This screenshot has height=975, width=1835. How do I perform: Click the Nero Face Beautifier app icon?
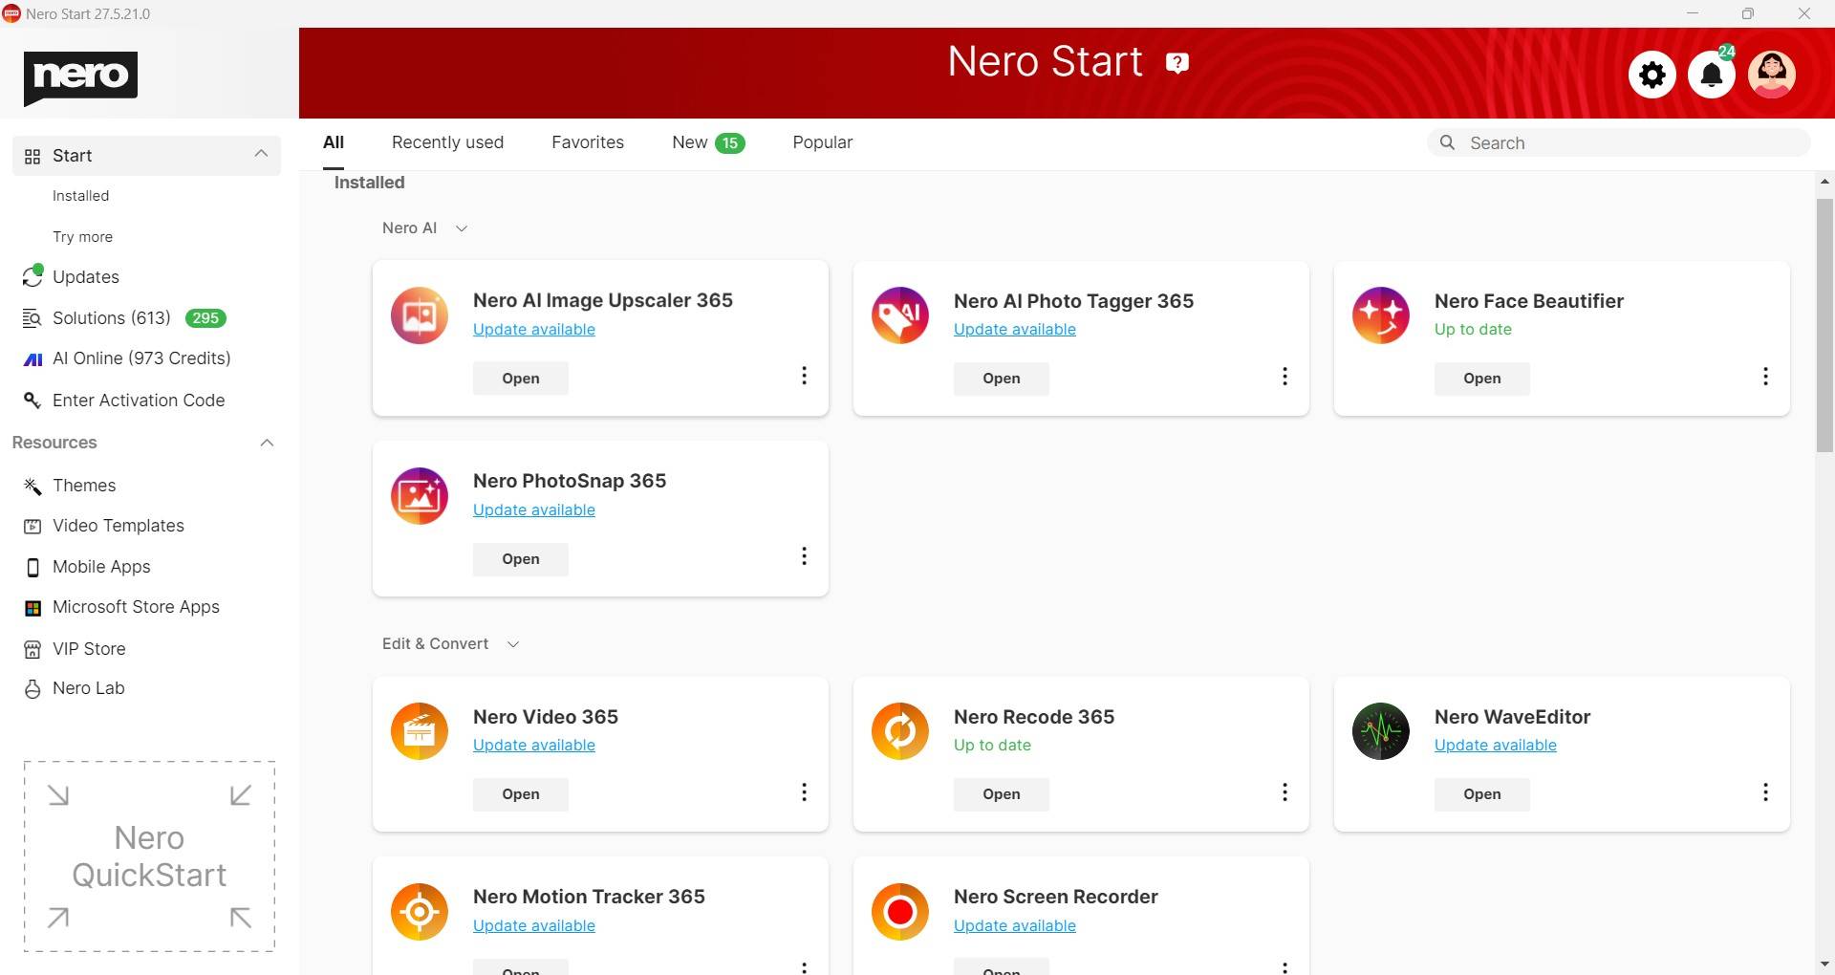pos(1380,314)
